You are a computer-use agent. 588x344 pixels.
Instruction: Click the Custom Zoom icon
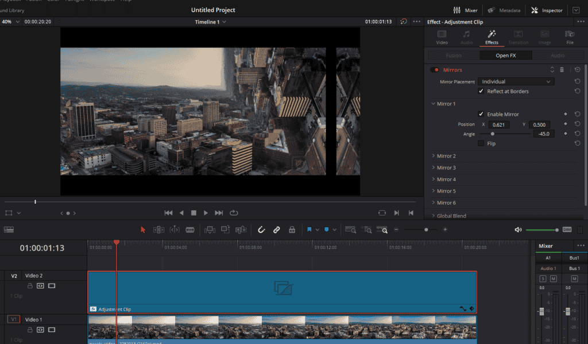pyautogui.click(x=382, y=229)
